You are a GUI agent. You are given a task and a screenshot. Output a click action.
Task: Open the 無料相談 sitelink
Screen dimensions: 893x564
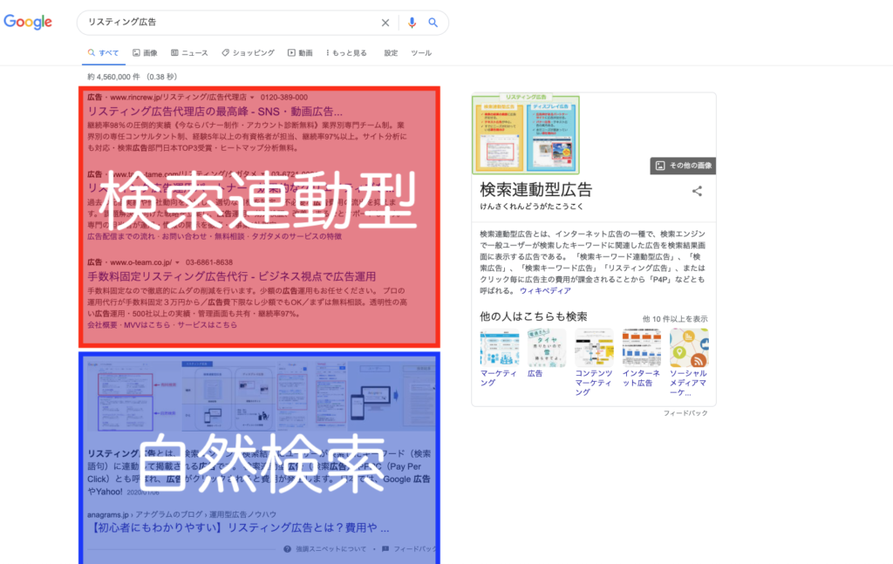229,236
